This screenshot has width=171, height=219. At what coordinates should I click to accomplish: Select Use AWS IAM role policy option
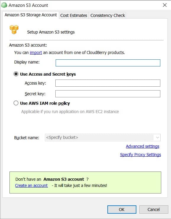[16, 103]
